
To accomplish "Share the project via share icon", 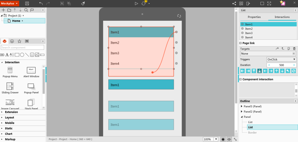I will point(234,3).
